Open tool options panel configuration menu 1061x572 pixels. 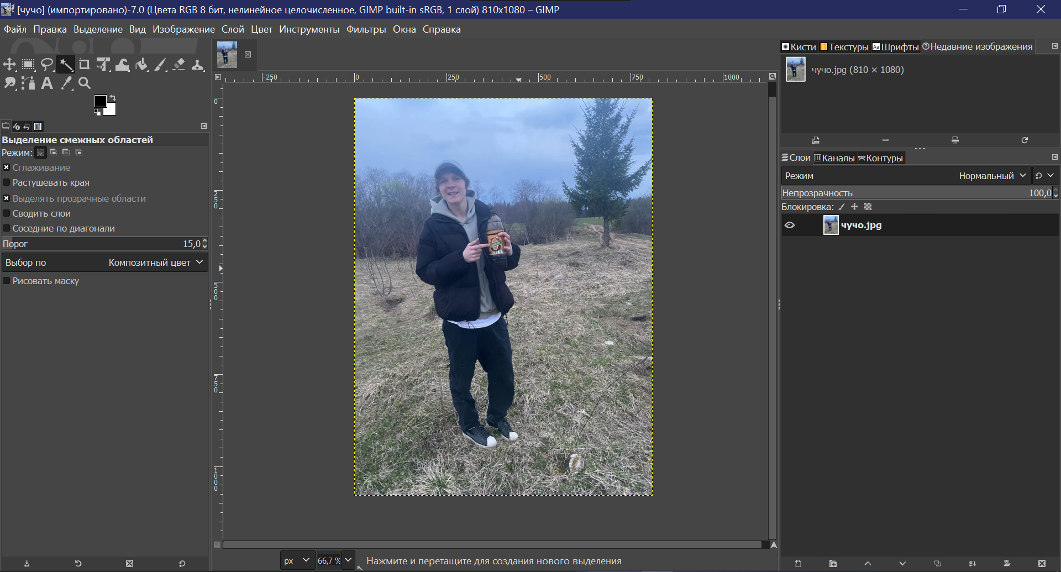click(x=203, y=126)
